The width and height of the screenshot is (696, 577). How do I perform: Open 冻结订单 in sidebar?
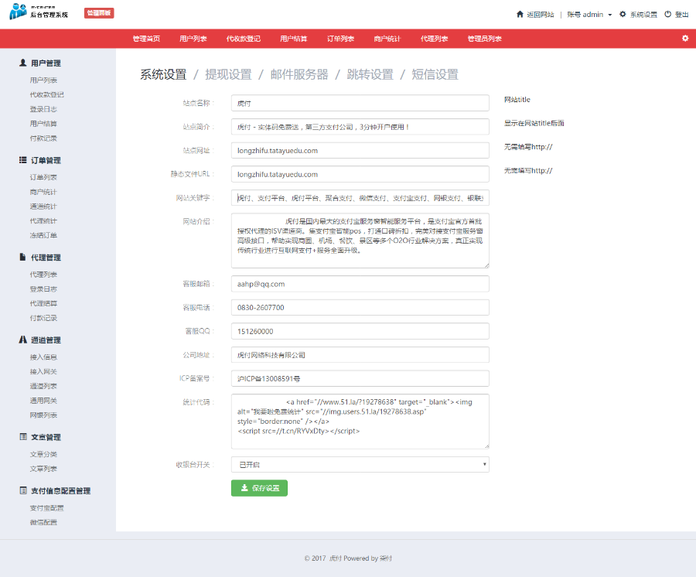pyautogui.click(x=43, y=235)
